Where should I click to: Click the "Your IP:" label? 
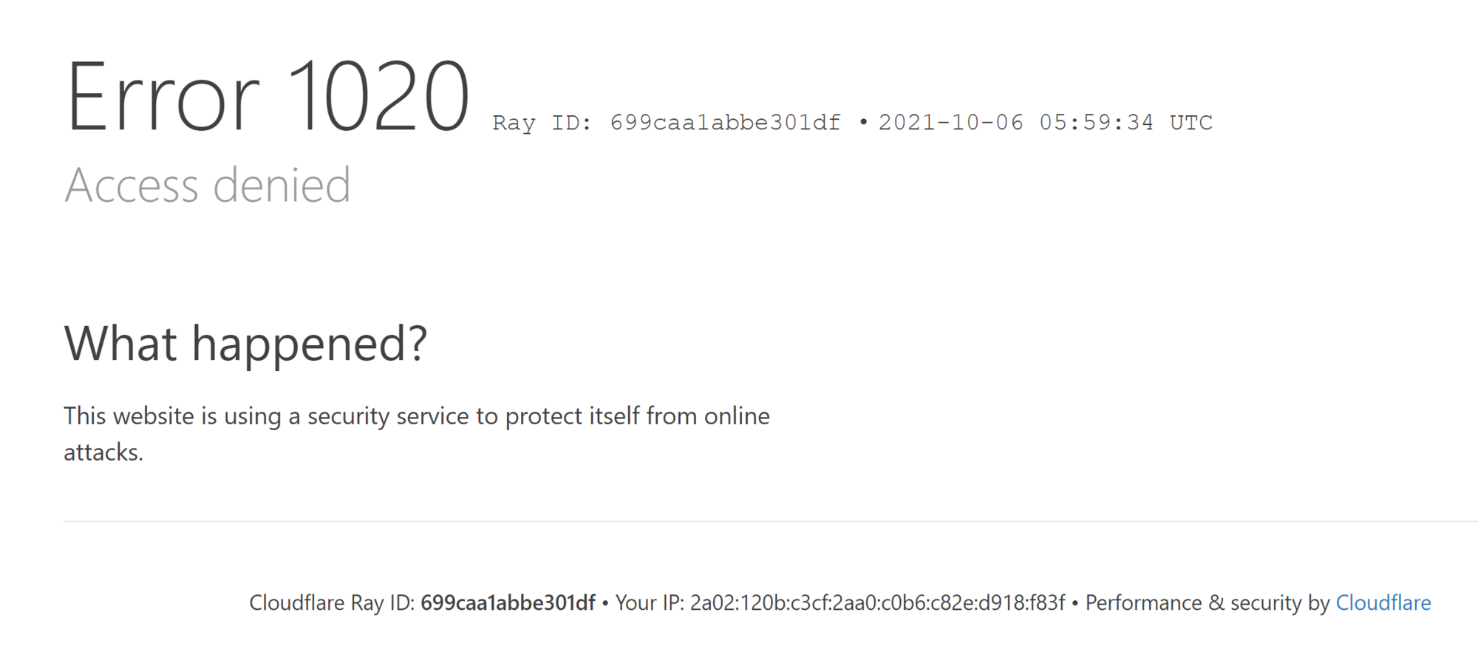point(650,603)
